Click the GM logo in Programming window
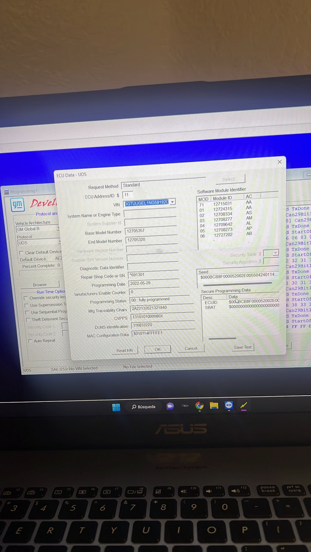Image resolution: width=311 pixels, height=552 pixels. pos(17,205)
